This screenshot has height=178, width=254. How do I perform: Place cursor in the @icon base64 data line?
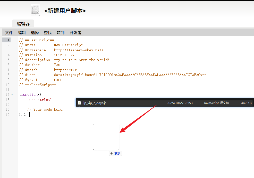pyautogui.click(x=130, y=75)
